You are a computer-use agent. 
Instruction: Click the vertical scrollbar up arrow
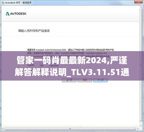141,7
